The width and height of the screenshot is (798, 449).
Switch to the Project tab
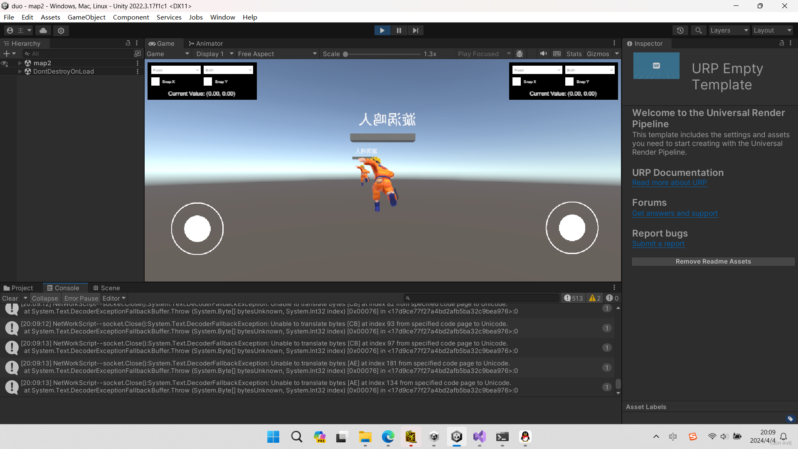(18, 288)
